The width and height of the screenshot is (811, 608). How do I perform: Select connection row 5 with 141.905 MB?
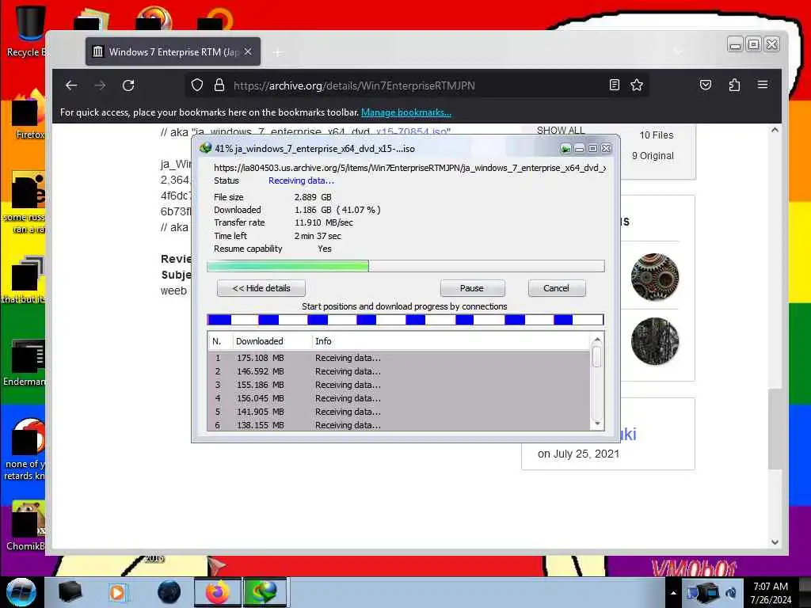(x=398, y=412)
